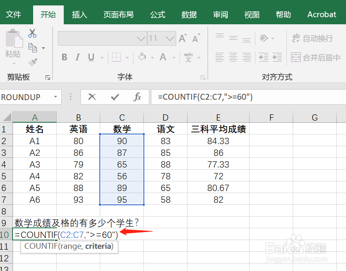Screen dimensions: 346x271
Task: Click Select All triangle corner
Action: tap(7, 117)
